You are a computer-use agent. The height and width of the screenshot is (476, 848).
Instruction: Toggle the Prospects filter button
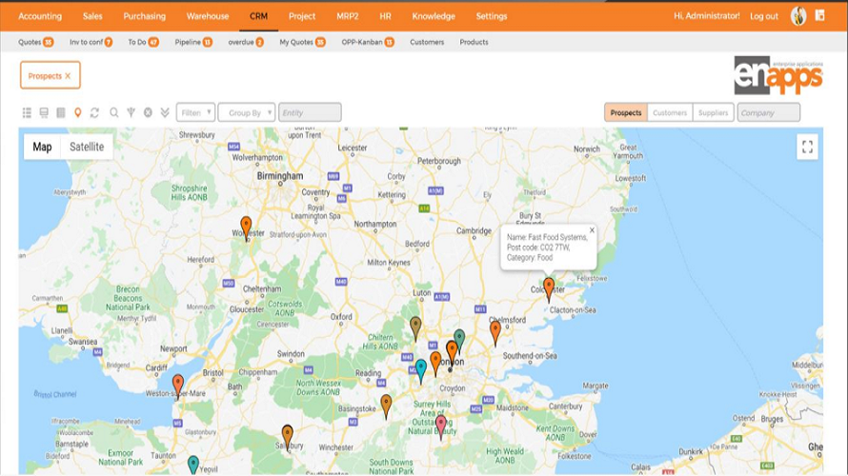[x=626, y=112]
